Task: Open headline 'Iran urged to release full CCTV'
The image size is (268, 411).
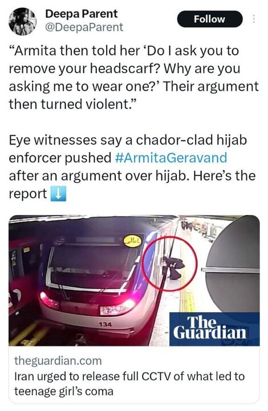Action: [x=129, y=384]
